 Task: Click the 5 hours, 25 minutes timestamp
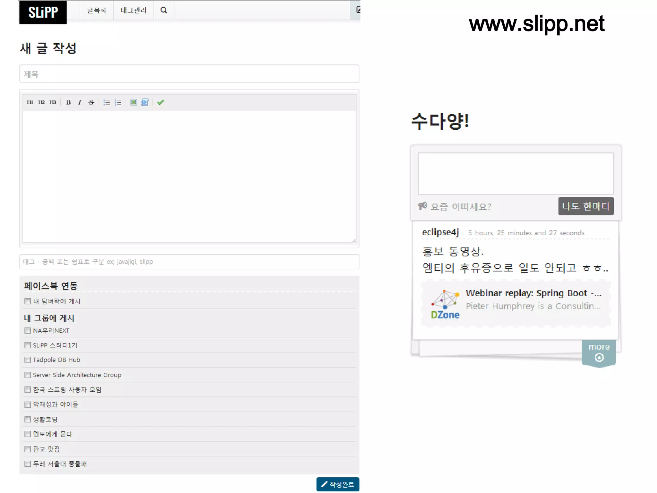526,233
